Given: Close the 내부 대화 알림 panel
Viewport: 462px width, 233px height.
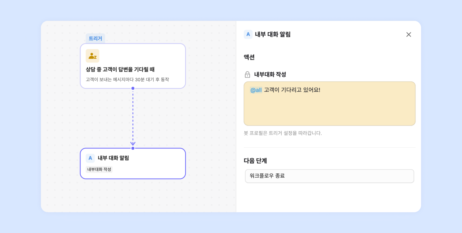Looking at the screenshot, I should click(x=409, y=35).
